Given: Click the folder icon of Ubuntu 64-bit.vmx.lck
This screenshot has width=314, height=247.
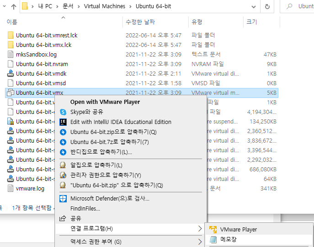Looking at the screenshot, I should tap(11, 45).
